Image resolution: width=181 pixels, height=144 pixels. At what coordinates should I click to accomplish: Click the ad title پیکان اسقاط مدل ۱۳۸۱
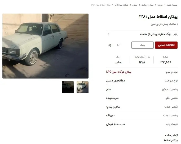coord(158,17)
